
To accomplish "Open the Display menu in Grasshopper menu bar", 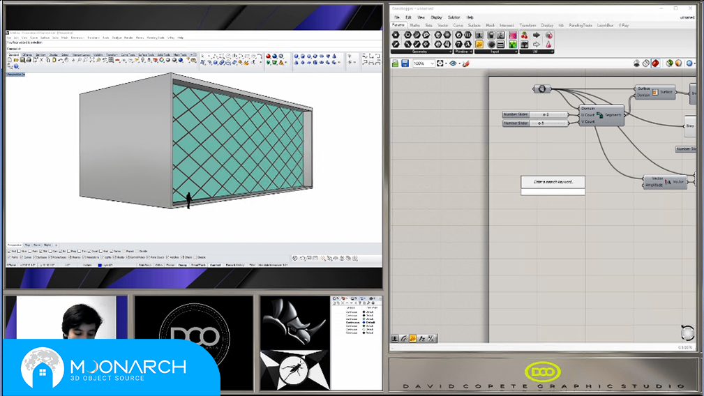I will (x=436, y=17).
